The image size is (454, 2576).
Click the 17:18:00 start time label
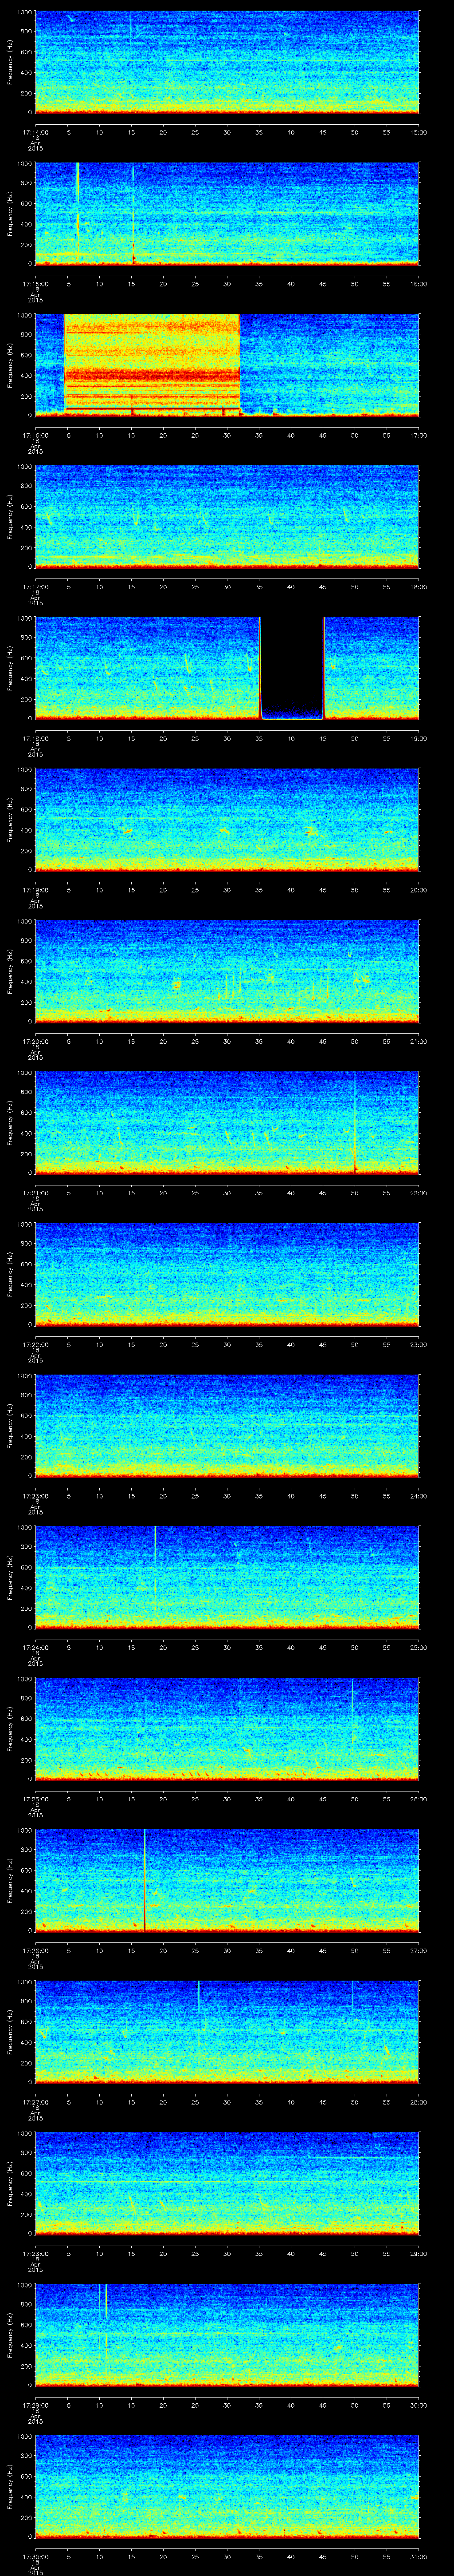point(35,738)
